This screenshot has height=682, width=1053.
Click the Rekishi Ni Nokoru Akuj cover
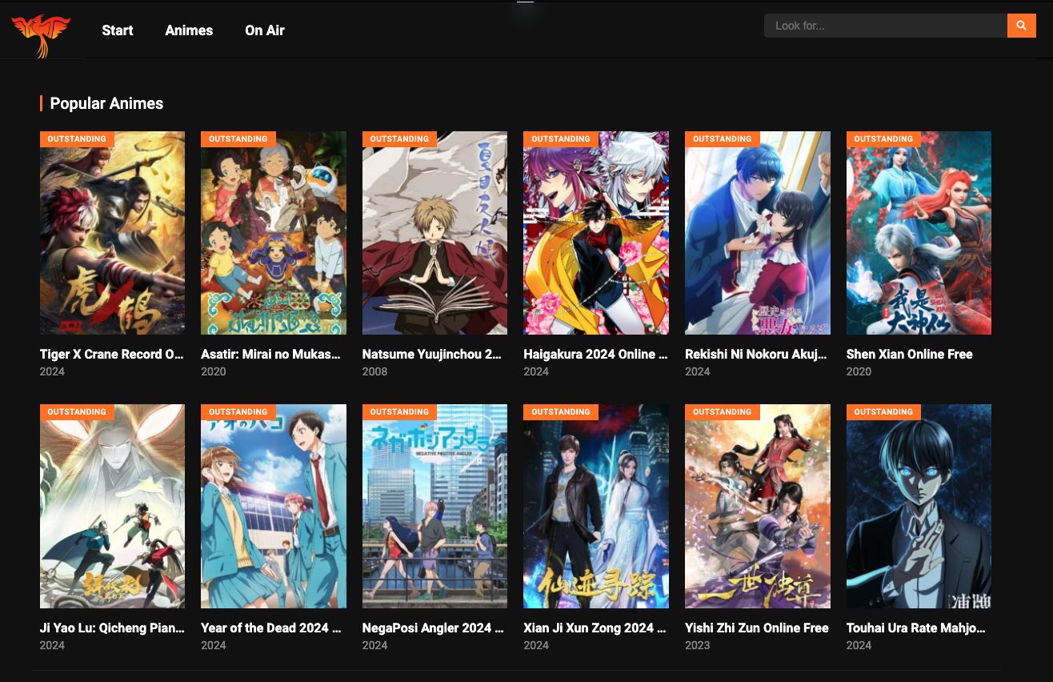757,232
